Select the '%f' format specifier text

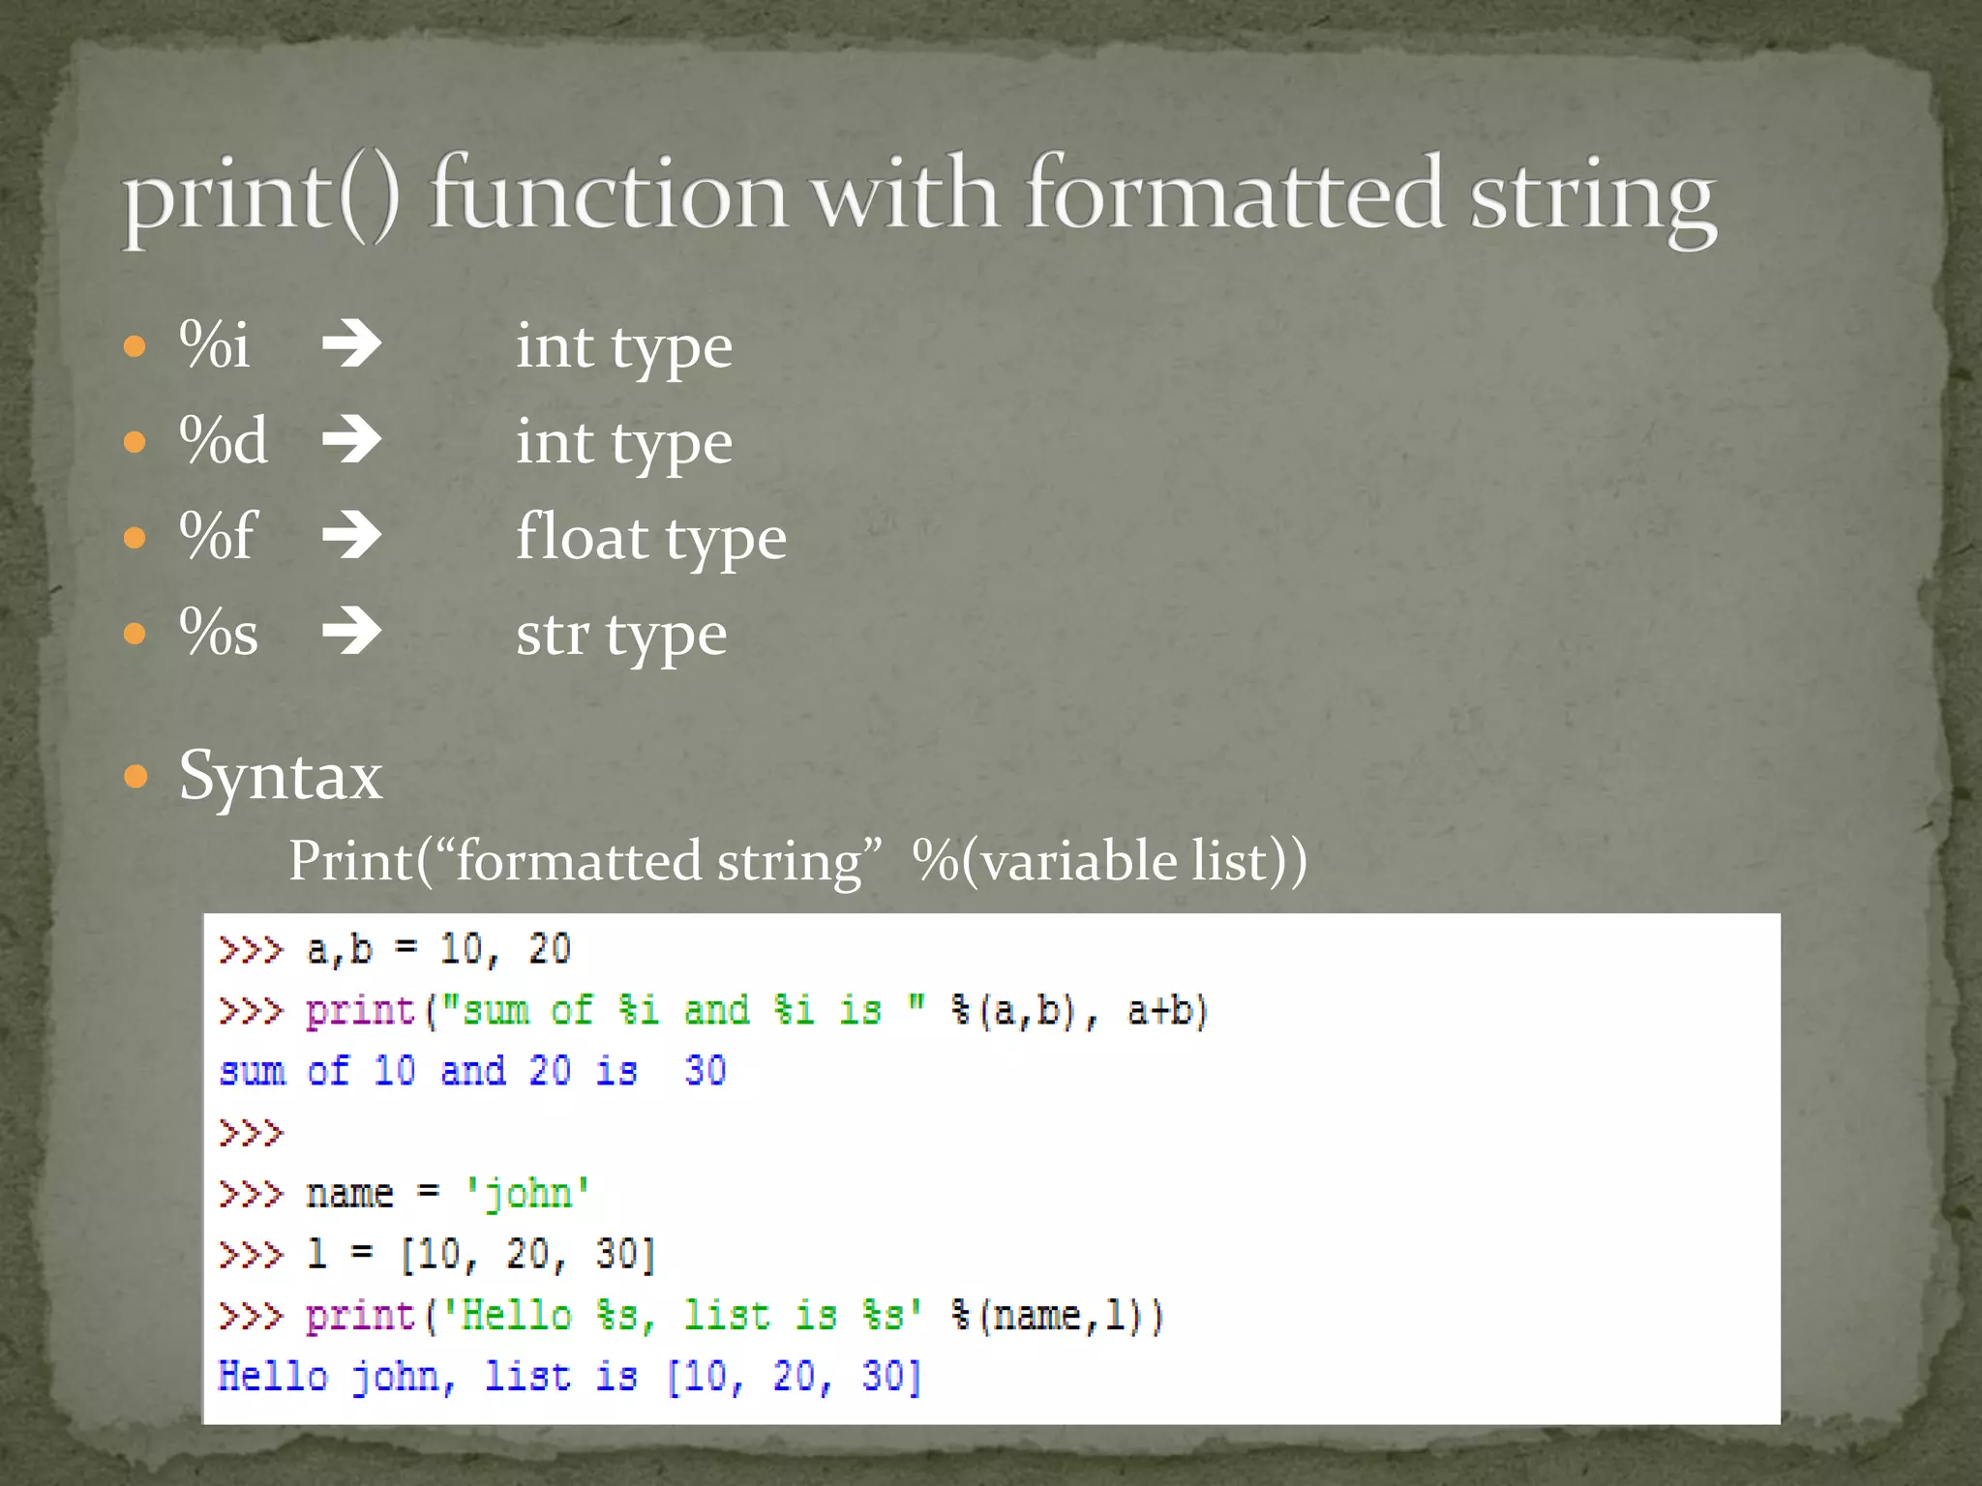coord(218,535)
